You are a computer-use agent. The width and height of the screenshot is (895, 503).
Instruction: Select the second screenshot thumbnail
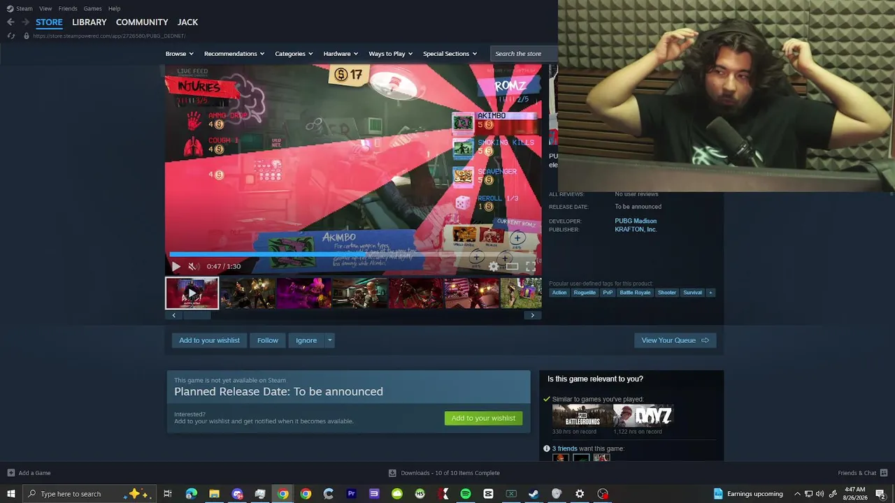coord(248,293)
